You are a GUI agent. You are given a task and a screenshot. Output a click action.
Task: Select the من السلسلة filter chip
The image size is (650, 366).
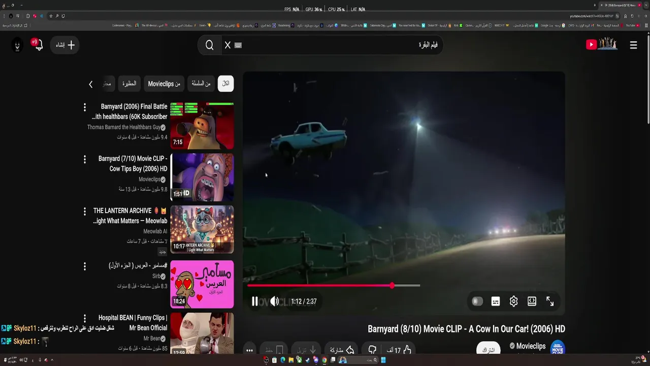(201, 83)
